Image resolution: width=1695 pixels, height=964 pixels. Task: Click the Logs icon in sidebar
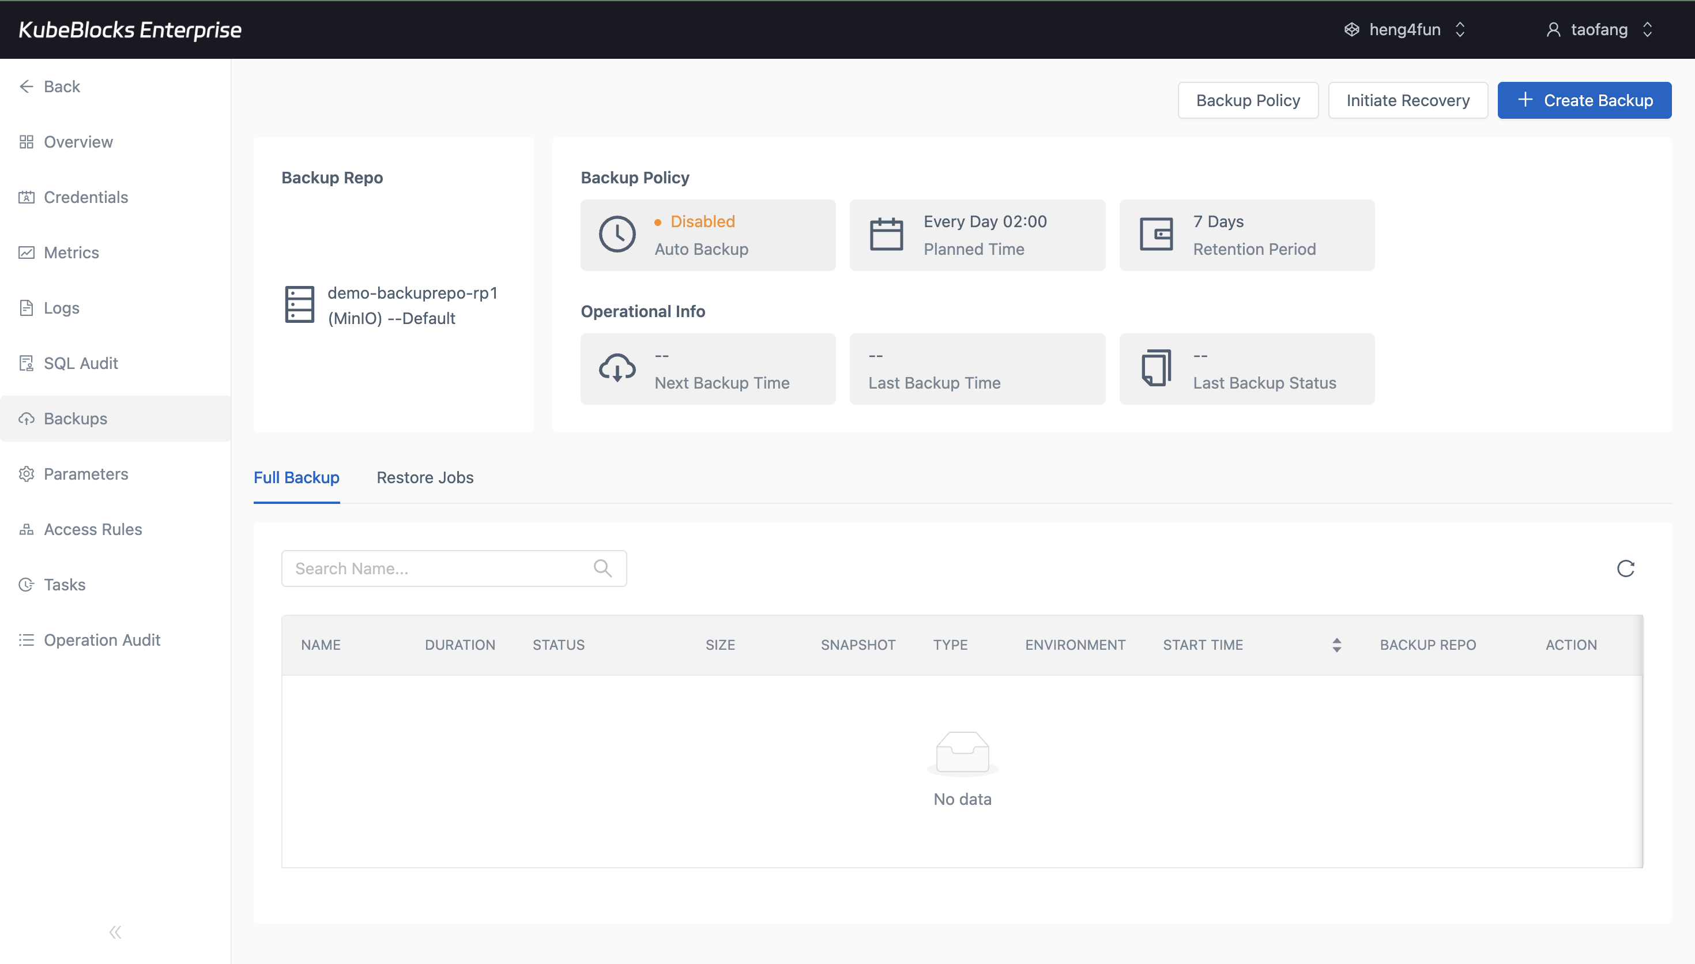click(27, 307)
